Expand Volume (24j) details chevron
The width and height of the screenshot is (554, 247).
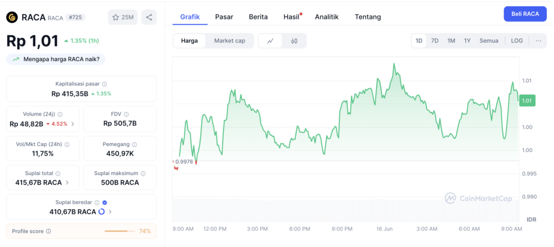coord(73,124)
